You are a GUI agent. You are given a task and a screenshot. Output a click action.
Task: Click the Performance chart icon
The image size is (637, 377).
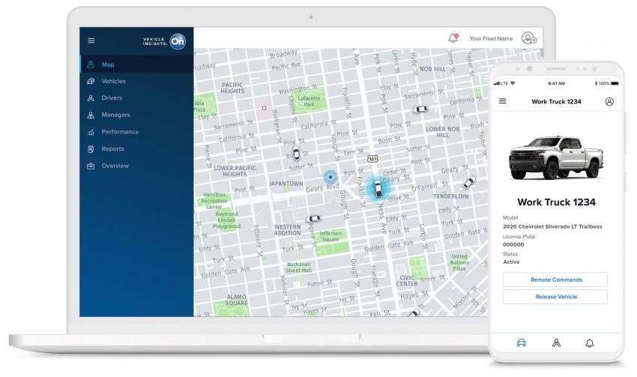pyautogui.click(x=91, y=132)
